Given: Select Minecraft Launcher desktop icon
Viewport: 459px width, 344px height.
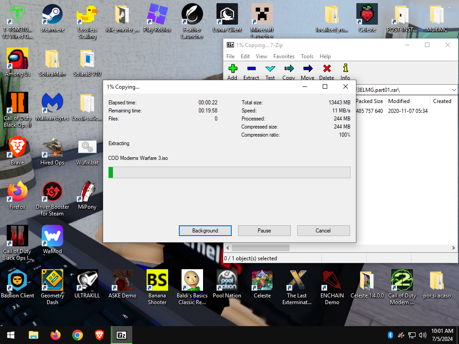Looking at the screenshot, I should [262, 21].
